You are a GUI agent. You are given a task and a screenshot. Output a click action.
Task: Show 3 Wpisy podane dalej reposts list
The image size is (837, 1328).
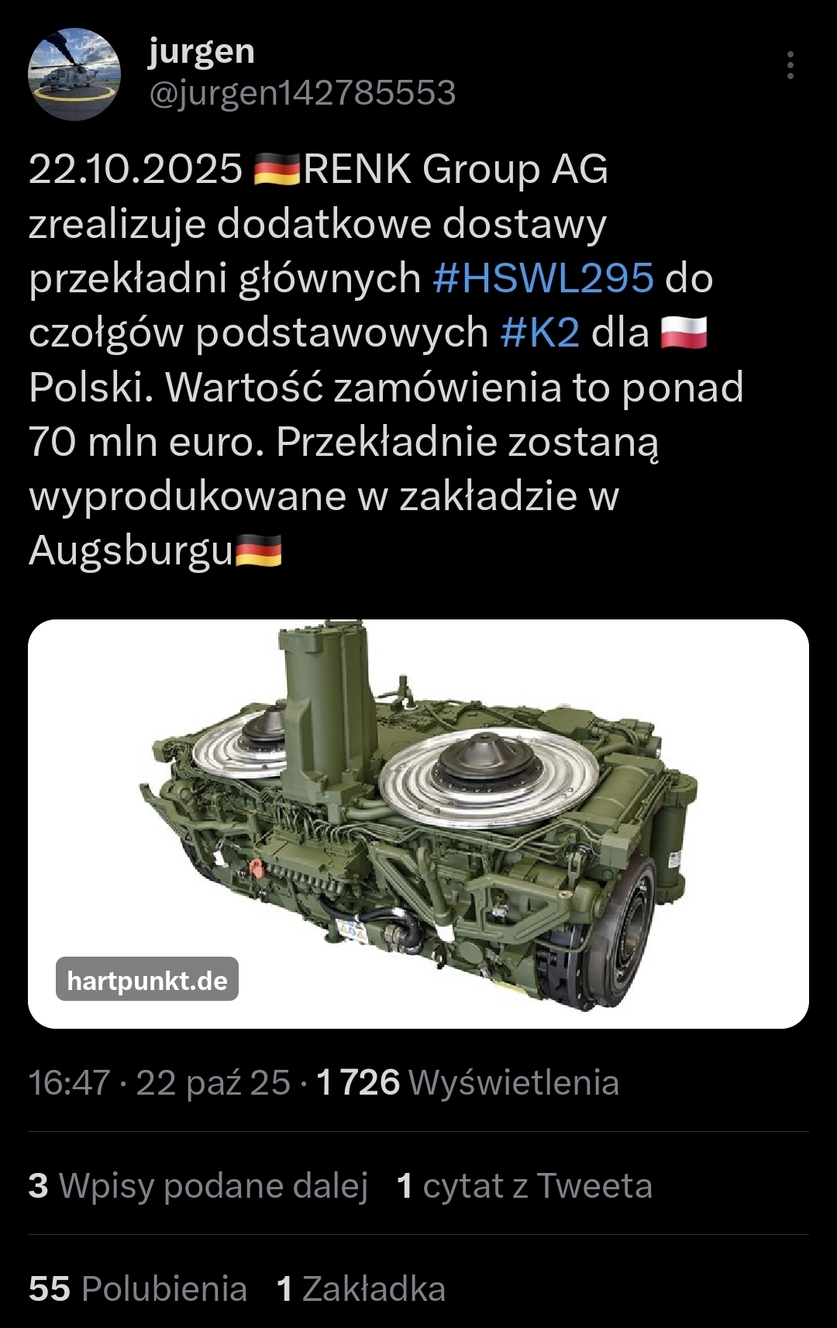pos(198,1185)
